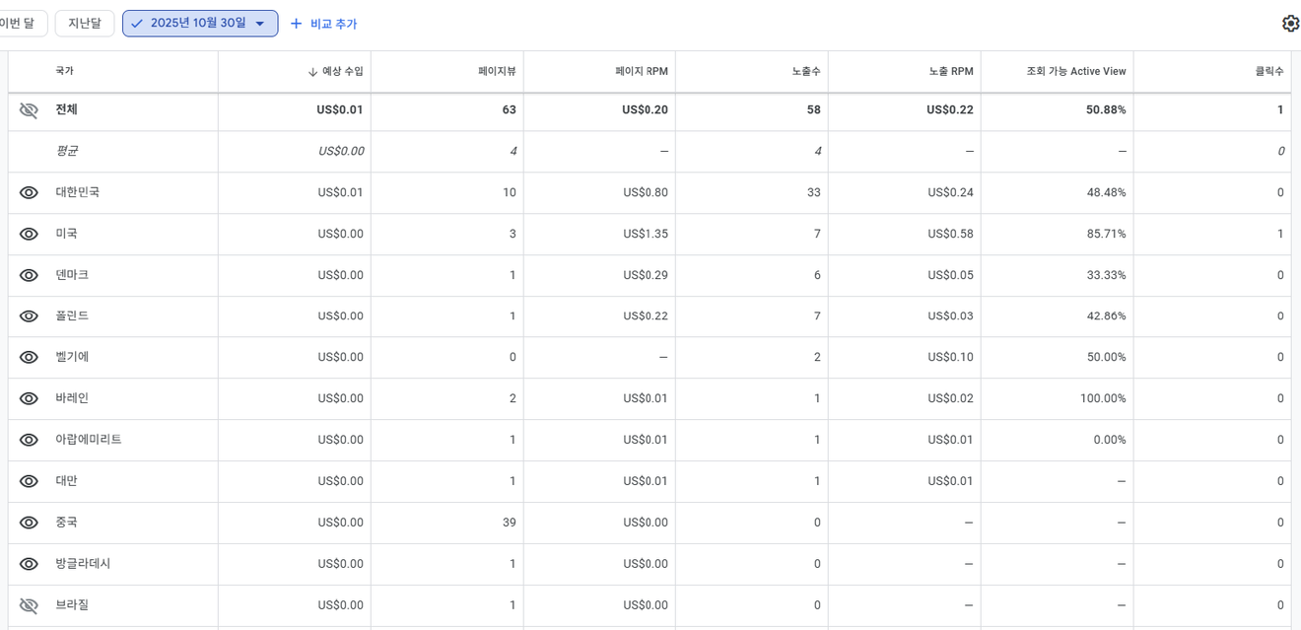
Task: Hide the 대한민국 row from chart
Action: 29,193
